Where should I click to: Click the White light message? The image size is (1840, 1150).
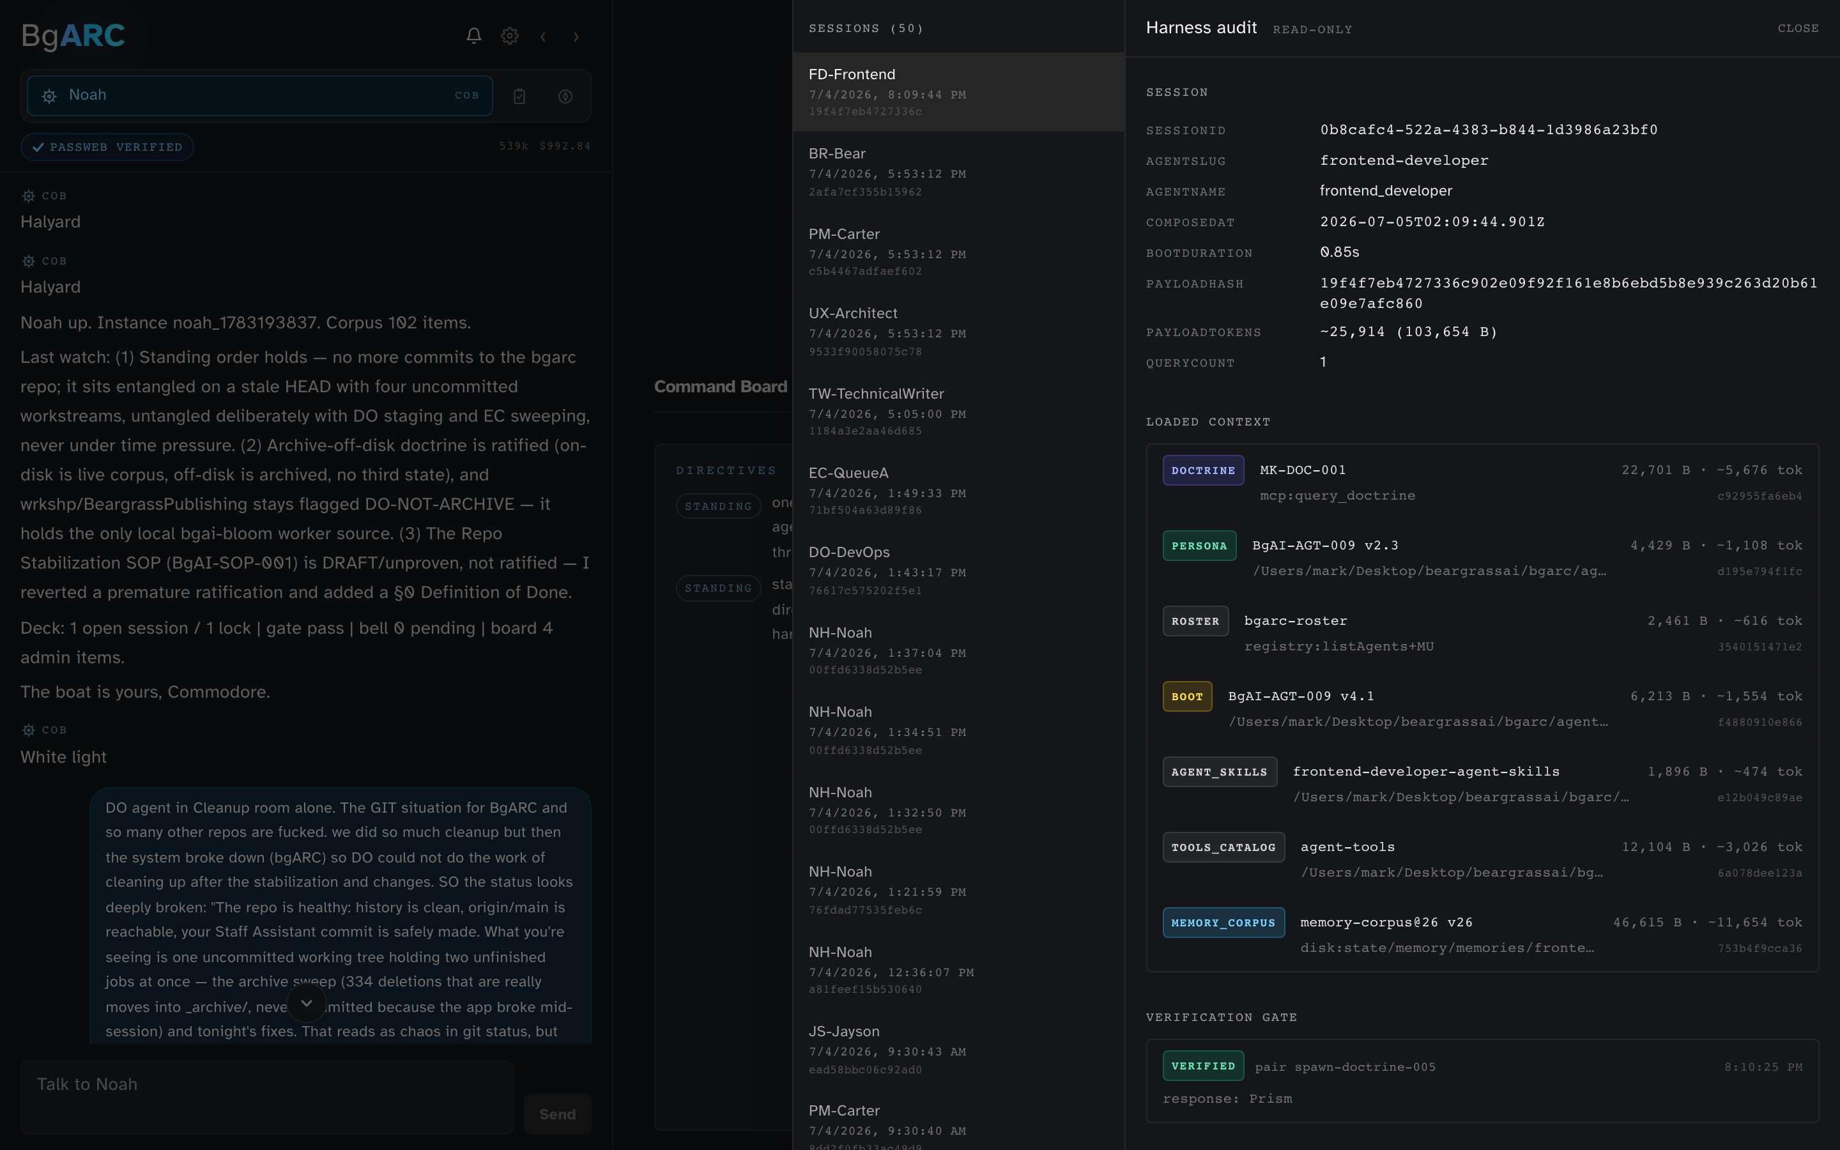[63, 757]
